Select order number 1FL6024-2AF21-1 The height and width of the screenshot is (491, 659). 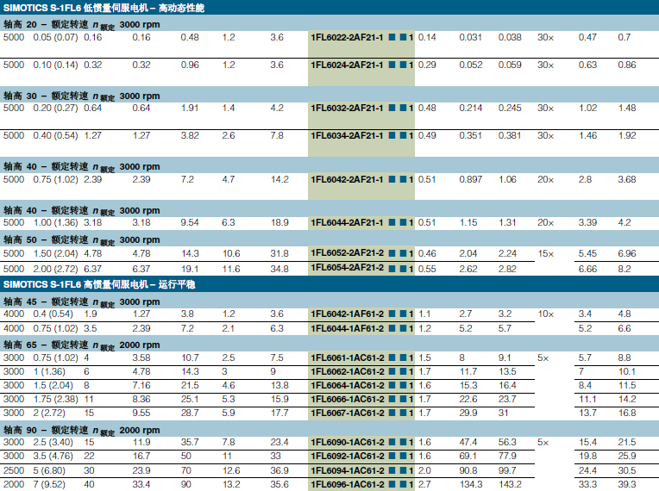click(347, 65)
